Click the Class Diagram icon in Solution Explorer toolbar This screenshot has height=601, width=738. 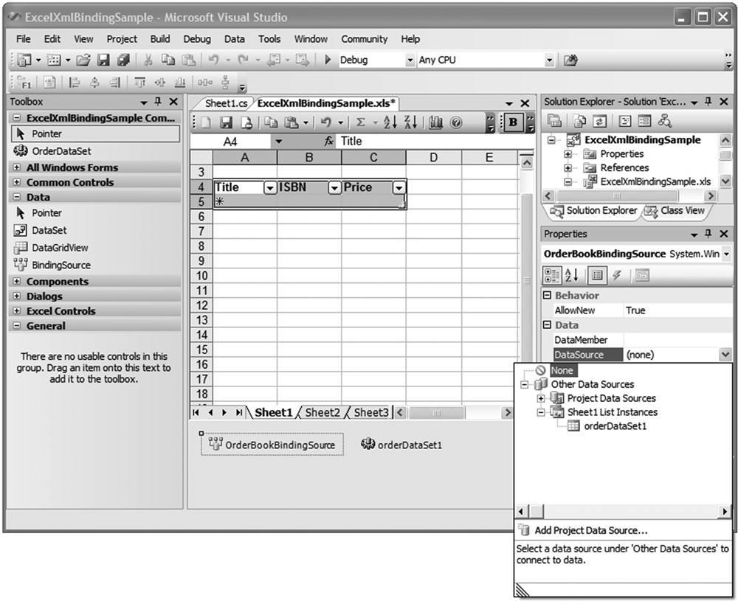click(x=665, y=122)
